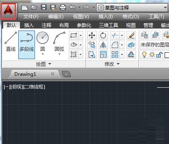This screenshot has height=144, width=169.
Task: Select the 圆 circle tool
Action: click(43, 41)
